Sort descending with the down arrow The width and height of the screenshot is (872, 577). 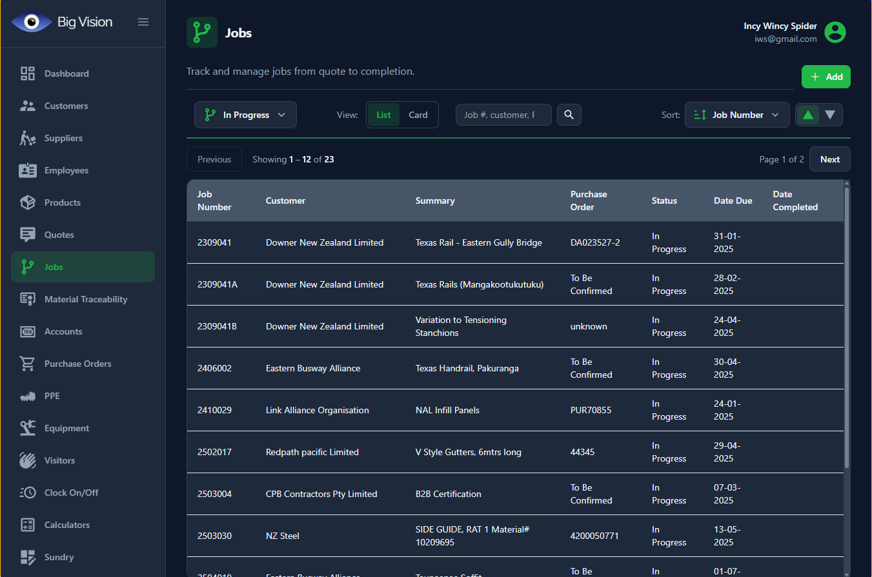(x=830, y=115)
